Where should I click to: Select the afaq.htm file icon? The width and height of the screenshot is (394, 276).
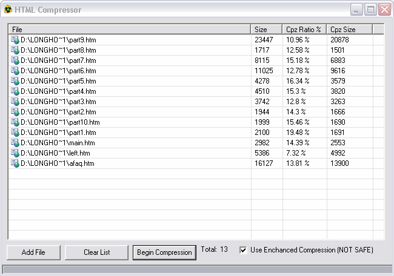[x=15, y=163]
